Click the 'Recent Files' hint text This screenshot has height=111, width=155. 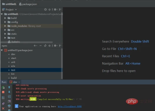[110, 56]
